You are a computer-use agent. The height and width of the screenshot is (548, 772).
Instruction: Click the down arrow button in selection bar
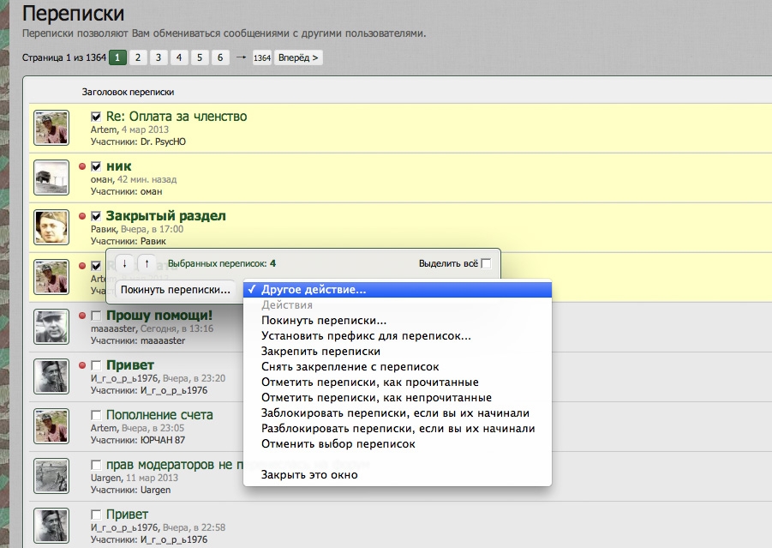pos(125,263)
